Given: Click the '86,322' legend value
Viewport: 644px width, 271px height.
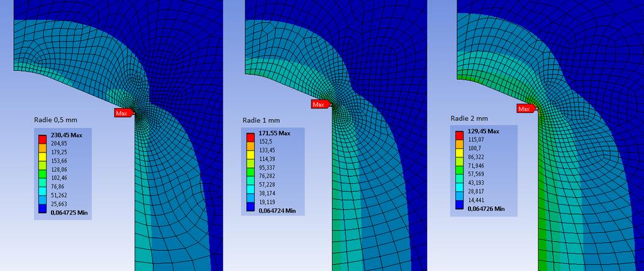Looking at the screenshot, I should click(x=475, y=157).
